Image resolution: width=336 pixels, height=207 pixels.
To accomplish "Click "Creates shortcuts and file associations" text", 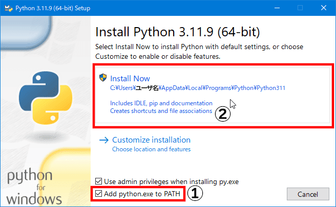I will click(161, 111).
